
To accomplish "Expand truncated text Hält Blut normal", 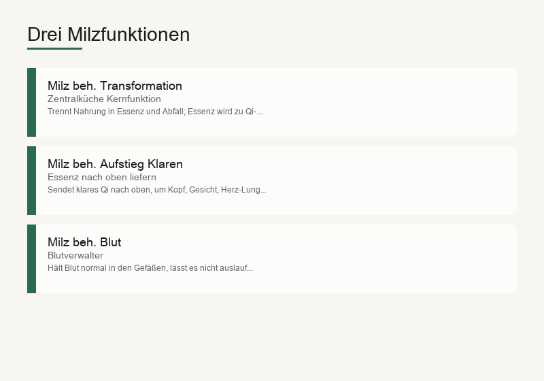I will click(x=150, y=268).
